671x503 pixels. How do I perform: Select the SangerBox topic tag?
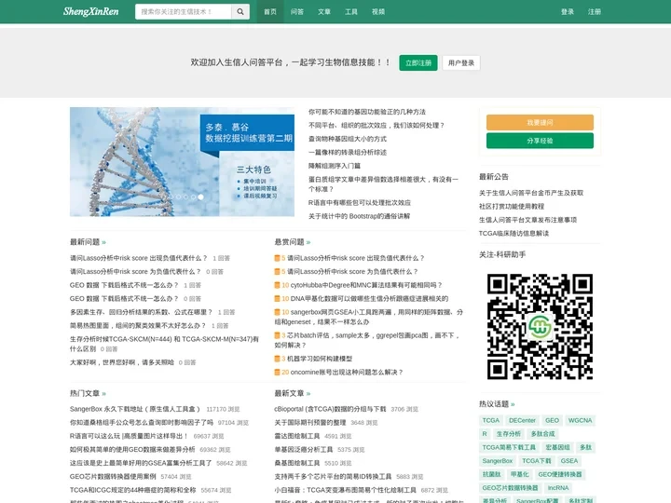point(498,461)
